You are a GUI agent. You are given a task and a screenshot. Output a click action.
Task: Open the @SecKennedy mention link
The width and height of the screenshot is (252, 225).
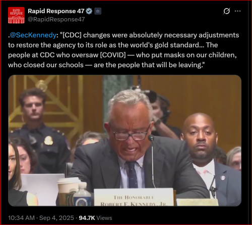33,35
